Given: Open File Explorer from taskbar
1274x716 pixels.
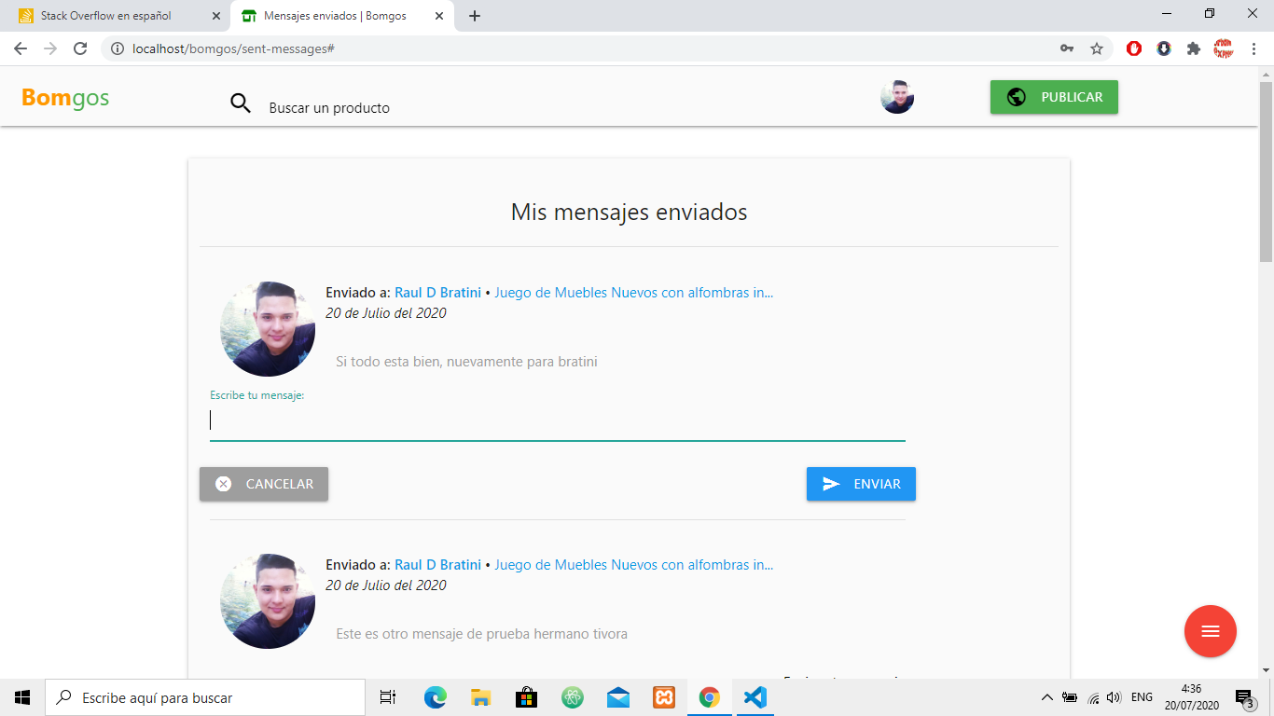Looking at the screenshot, I should click(481, 697).
